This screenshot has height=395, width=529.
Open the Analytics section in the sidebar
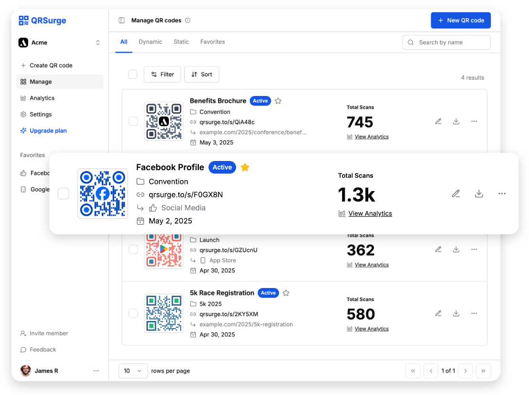click(43, 98)
